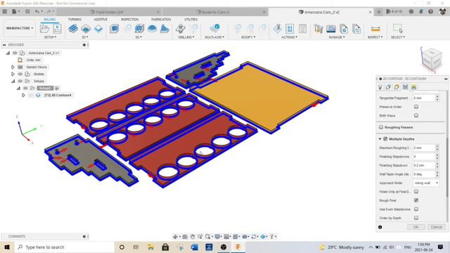Open Fusion 360 from the Windows taskbar
Image resolution: width=450 pixels, height=253 pixels.
238,247
